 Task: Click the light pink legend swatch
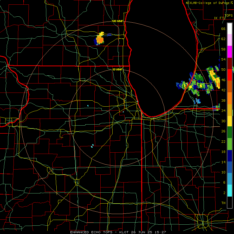coord(230,40)
